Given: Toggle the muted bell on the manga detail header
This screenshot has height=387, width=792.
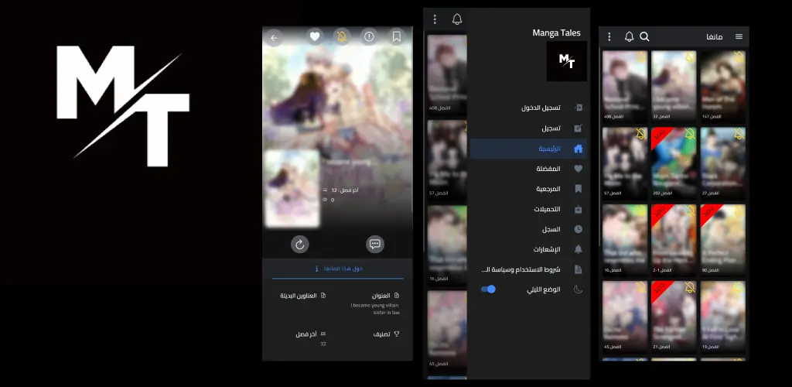Looking at the screenshot, I should click(342, 36).
